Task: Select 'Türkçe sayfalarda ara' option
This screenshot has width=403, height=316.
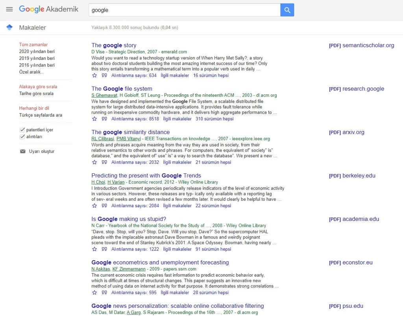Action: point(41,115)
